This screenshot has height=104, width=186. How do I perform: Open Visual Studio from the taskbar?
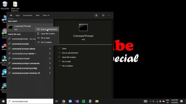click(x=77, y=101)
